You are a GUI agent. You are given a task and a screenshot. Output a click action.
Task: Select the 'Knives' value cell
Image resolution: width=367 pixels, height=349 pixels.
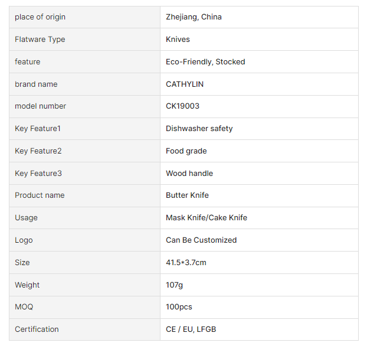pyautogui.click(x=178, y=40)
